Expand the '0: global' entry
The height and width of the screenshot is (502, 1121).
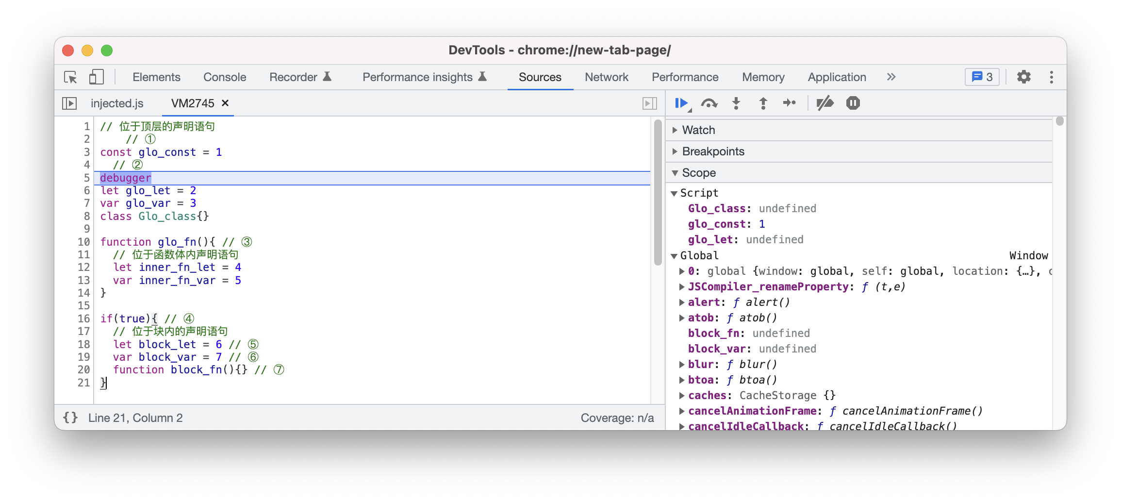point(682,271)
